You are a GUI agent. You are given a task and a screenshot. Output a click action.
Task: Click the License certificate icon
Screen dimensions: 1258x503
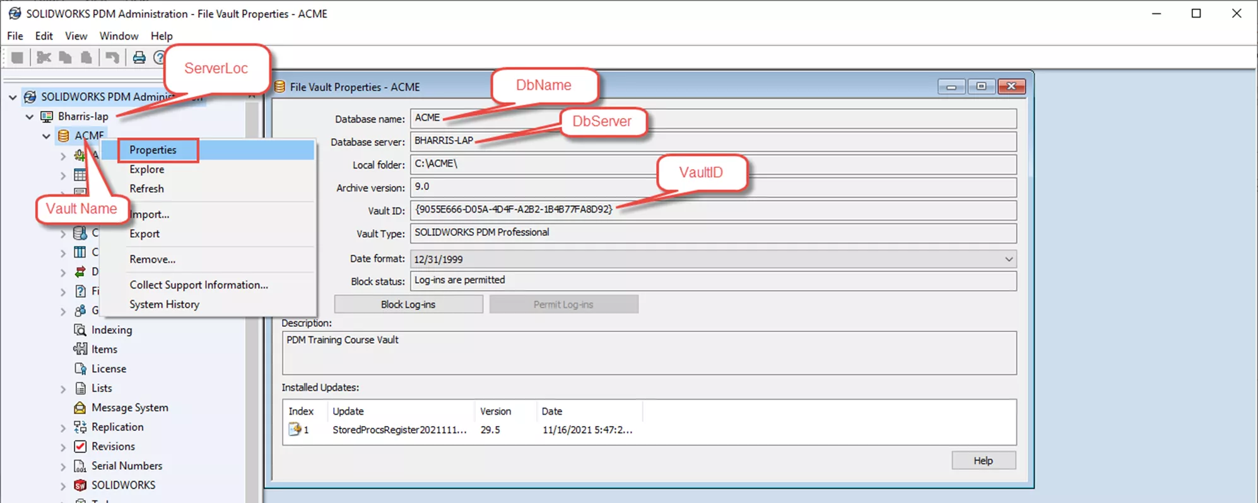click(80, 369)
